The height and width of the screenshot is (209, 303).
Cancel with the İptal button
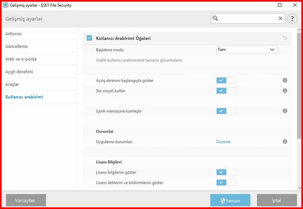click(x=277, y=201)
